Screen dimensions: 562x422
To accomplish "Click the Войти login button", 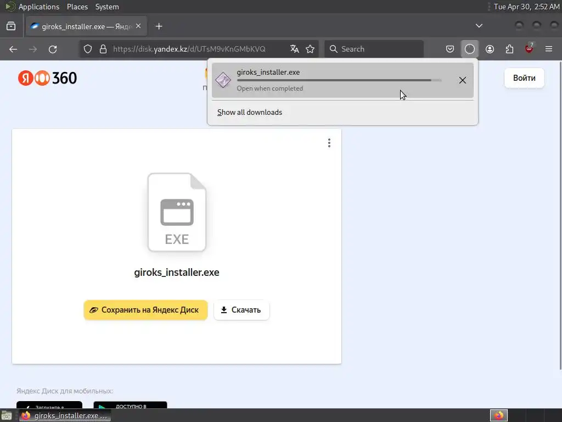I will (524, 78).
